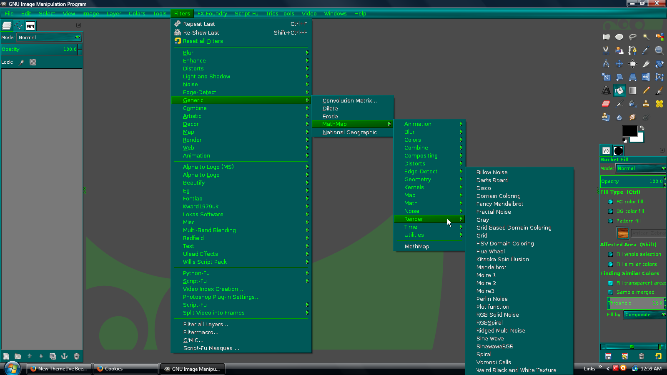Open the layer Mode dropdown

click(49, 37)
